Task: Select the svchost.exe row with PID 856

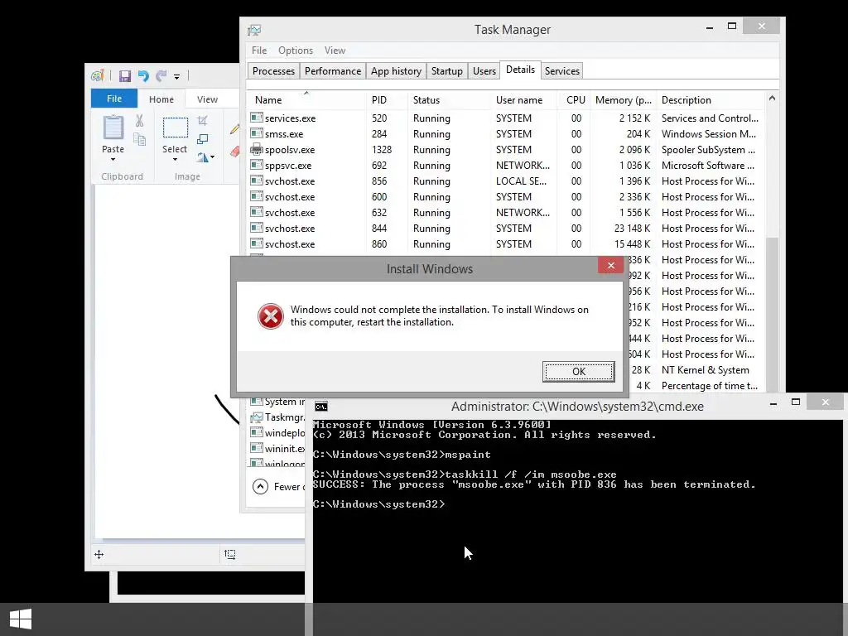Action: [x=506, y=181]
